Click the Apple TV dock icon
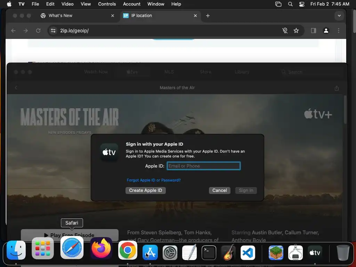The height and width of the screenshot is (267, 356). click(315, 253)
